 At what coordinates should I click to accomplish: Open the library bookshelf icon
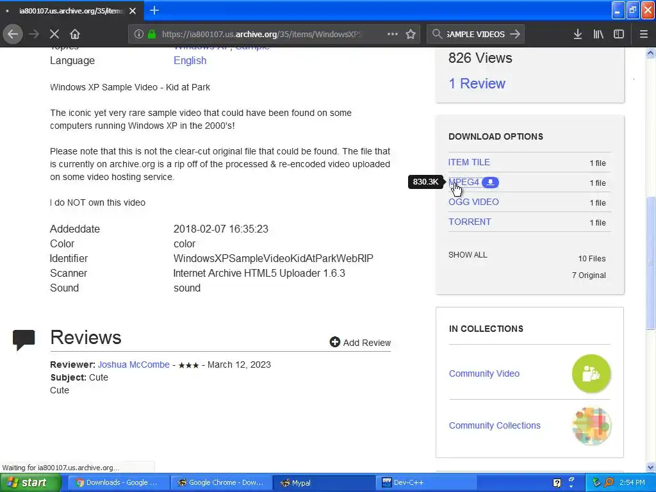point(598,35)
